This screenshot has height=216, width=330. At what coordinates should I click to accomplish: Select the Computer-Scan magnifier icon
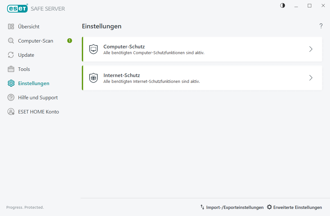pos(11,41)
